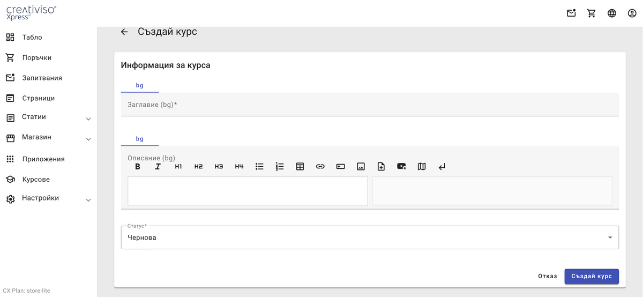643x297 pixels.
Task: Go back using the arrow next to Създай курс
Action: tap(124, 32)
